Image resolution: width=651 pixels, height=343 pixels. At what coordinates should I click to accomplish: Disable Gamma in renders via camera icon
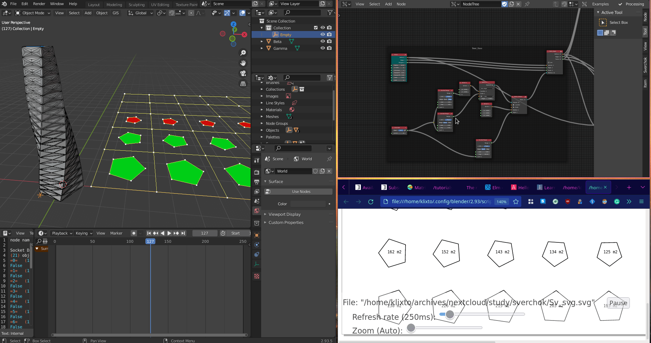pos(329,48)
